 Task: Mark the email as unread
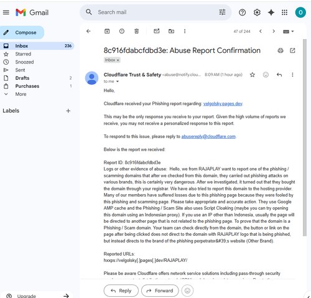point(157,31)
